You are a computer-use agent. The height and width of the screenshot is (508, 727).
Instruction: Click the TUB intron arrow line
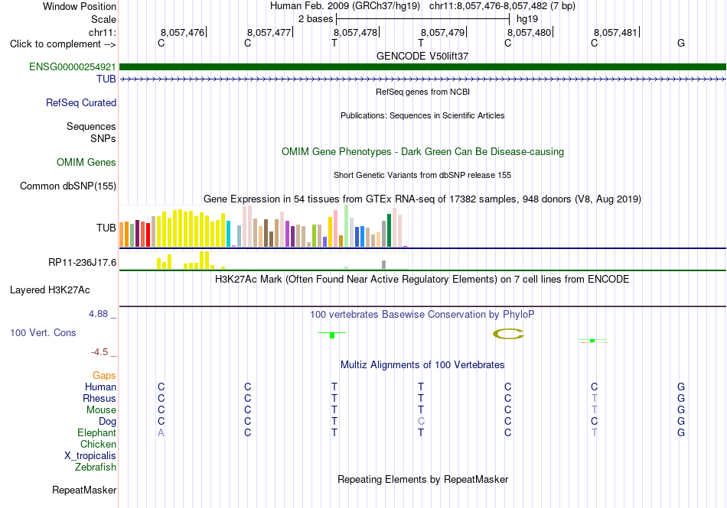click(x=423, y=79)
